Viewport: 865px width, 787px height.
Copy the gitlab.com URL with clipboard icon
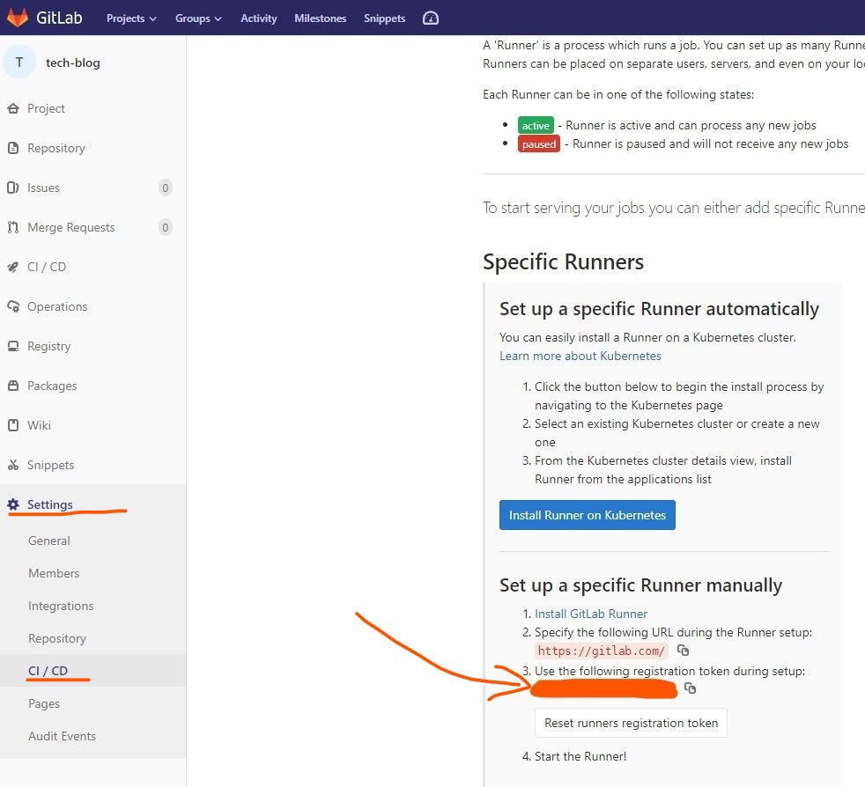point(684,650)
